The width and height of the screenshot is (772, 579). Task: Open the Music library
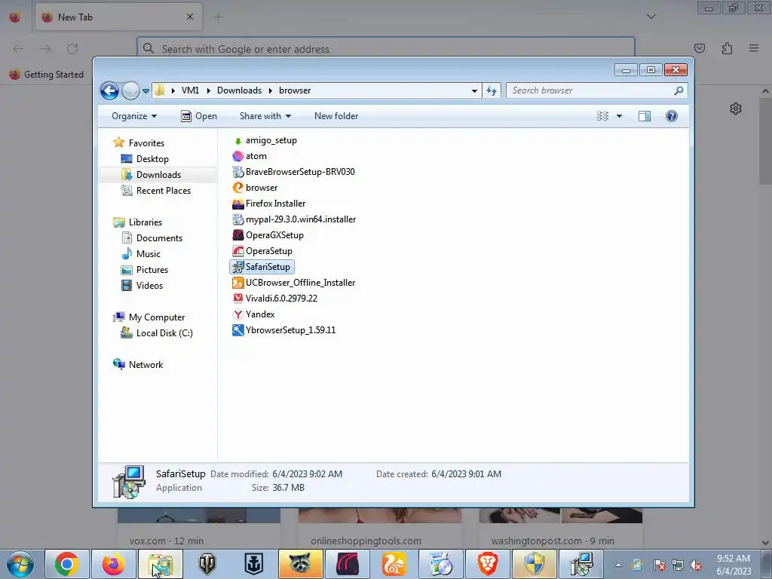tap(141, 254)
